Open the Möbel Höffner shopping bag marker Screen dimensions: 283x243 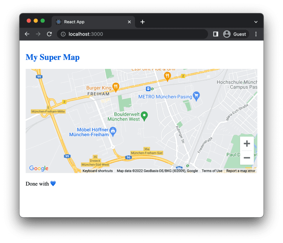tap(113, 131)
